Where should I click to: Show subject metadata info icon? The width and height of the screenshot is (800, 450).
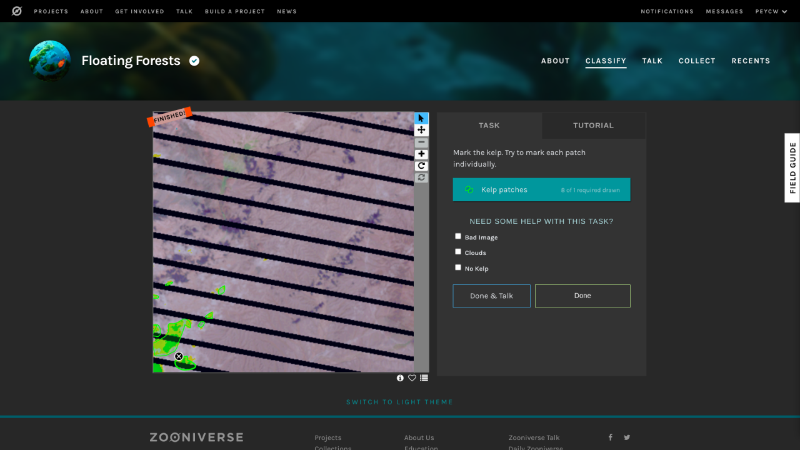[x=400, y=378]
